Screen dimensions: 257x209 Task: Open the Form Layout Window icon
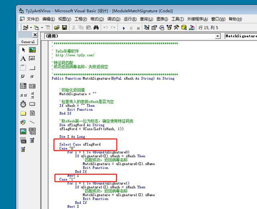[161, 28]
